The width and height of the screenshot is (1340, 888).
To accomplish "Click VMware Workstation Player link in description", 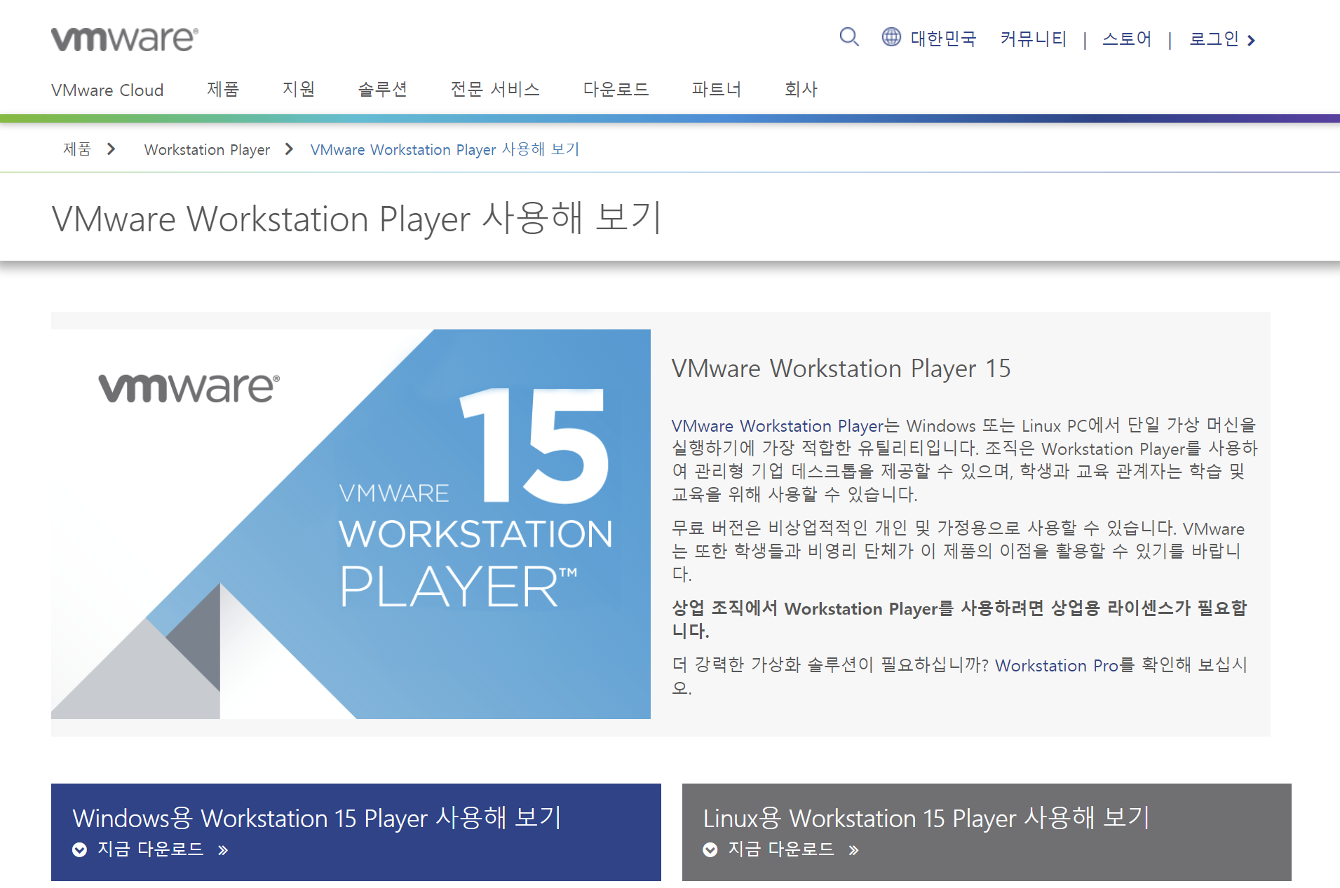I will (x=778, y=426).
